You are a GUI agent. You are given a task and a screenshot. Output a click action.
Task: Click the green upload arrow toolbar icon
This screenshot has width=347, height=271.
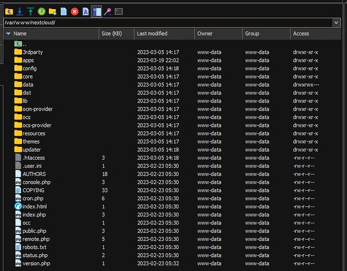click(x=30, y=11)
